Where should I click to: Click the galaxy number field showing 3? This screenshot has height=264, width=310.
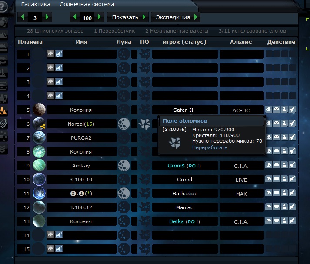point(35,18)
